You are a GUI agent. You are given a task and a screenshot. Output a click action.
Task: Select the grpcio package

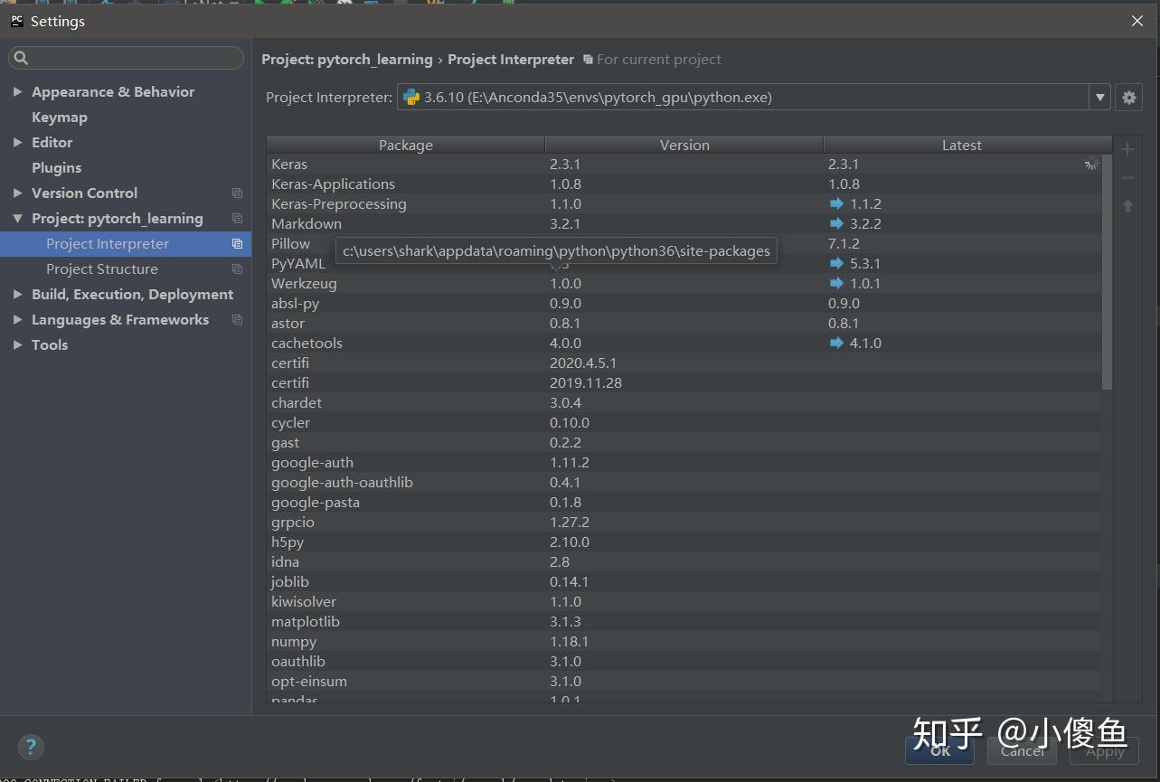point(684,523)
